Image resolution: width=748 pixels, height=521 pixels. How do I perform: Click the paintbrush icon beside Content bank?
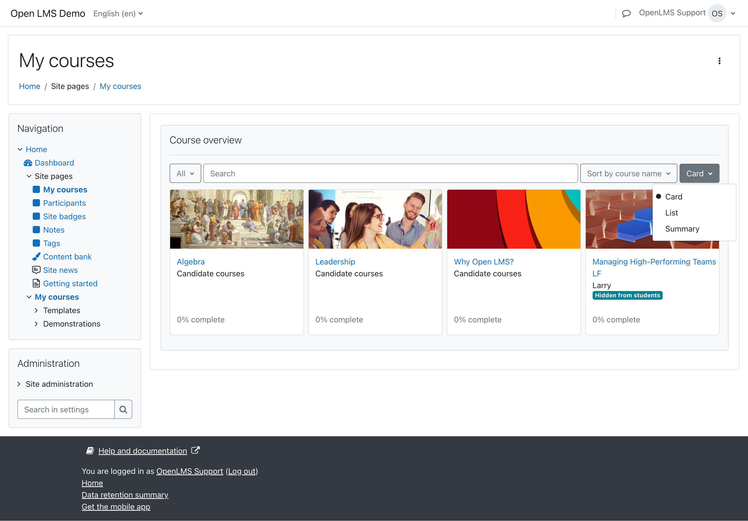point(36,257)
